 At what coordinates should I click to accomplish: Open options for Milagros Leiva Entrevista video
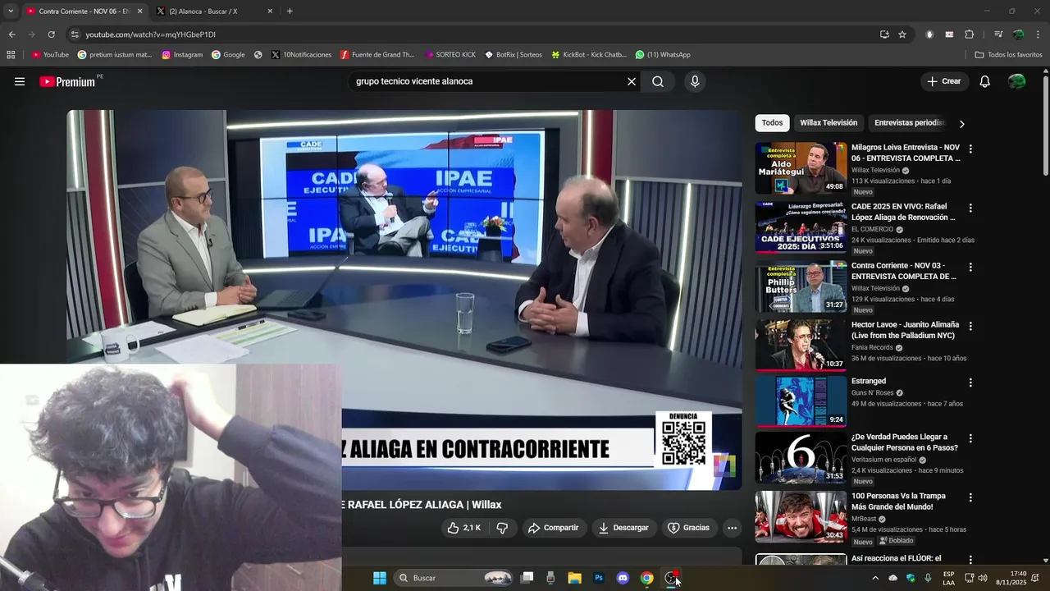(x=970, y=149)
